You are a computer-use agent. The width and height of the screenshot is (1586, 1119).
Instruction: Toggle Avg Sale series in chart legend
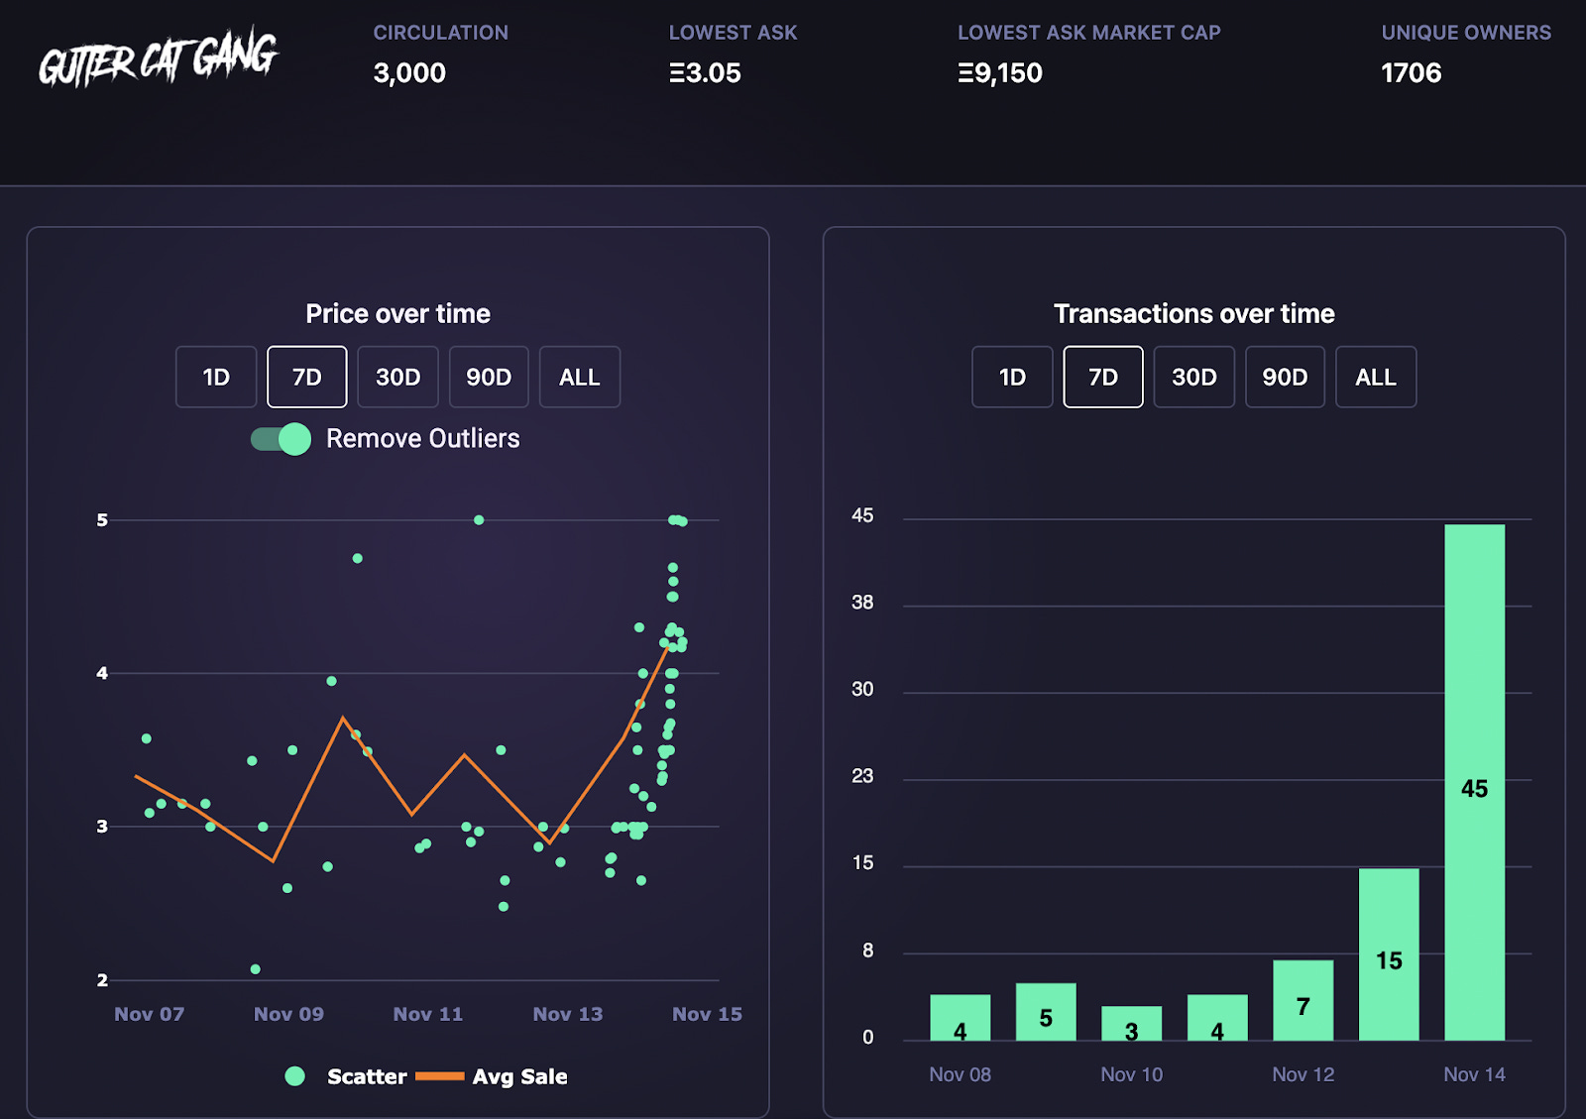492,1076
